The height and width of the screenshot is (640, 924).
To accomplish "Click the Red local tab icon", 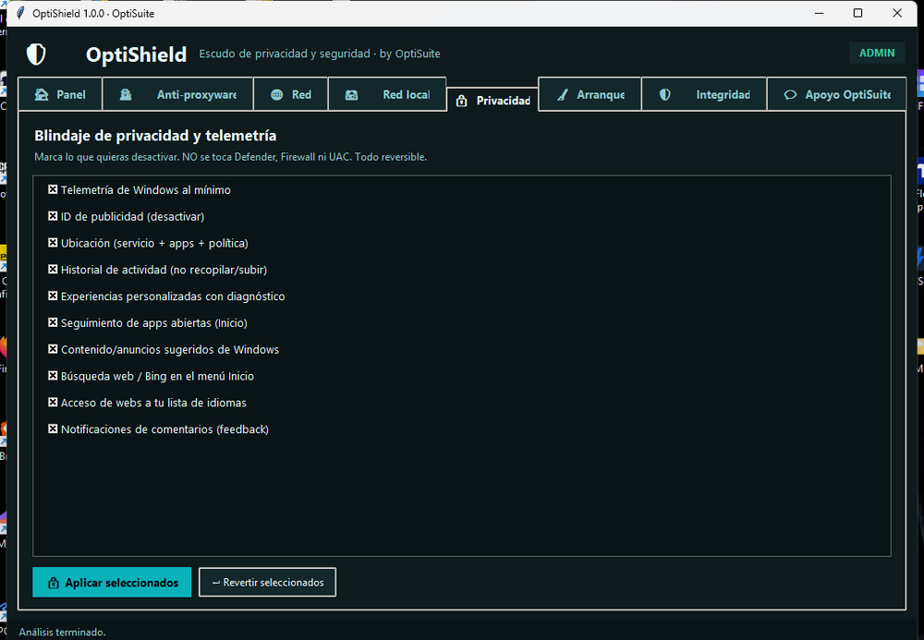I will click(x=352, y=94).
